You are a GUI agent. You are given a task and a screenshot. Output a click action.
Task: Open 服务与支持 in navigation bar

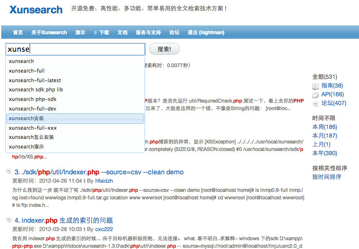(x=148, y=33)
